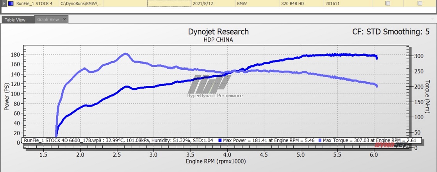Screen dimensions: 437x172
Task: Click the blue color swatch of RunFile_1
Action: (x=11, y=3)
